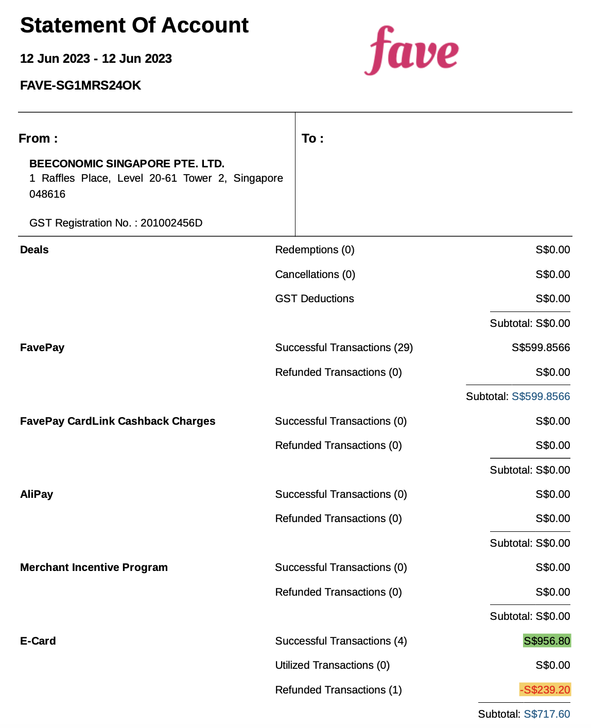This screenshot has height=728, width=591.
Task: Click the BEECONOMIC SINGAPORE PTE. LTD. name
Action: point(127,164)
